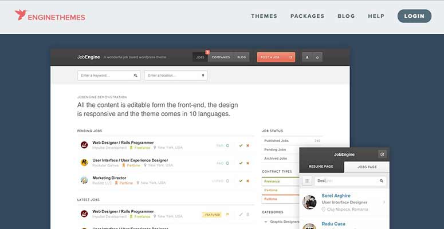This screenshot has height=229, width=444.
Task: Click the chevron arrow on Sorel Arghire row
Action: point(384,202)
